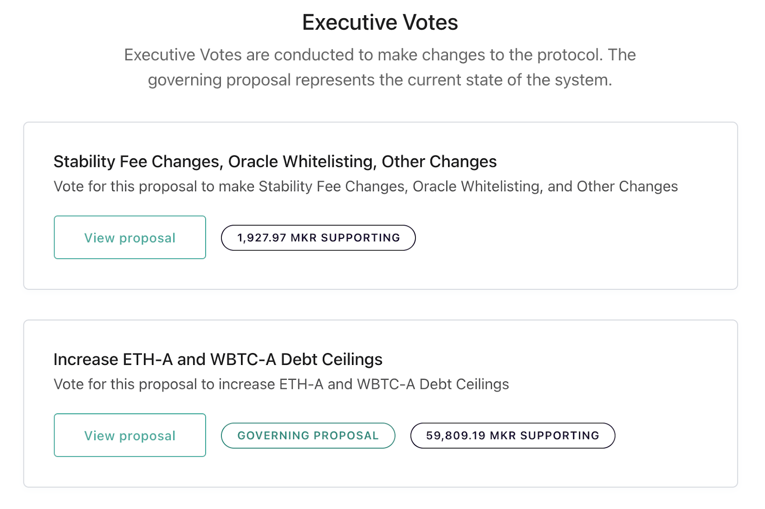
Task: Click the GOVERNING PROPOSAL badge
Action: tap(308, 435)
